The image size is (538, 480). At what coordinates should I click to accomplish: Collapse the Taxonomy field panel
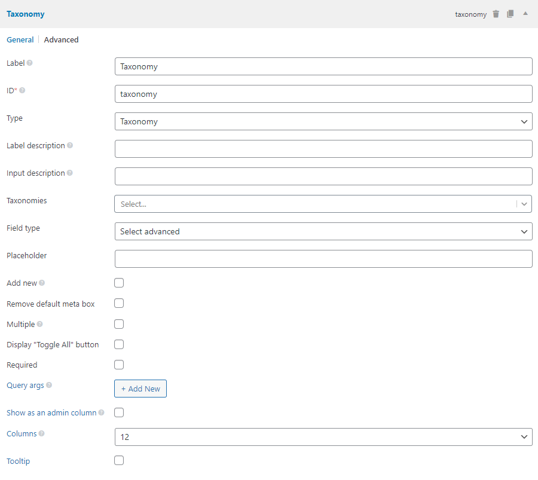click(525, 13)
